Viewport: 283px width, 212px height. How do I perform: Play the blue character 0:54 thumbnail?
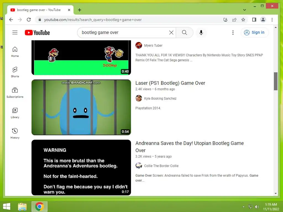81,107
